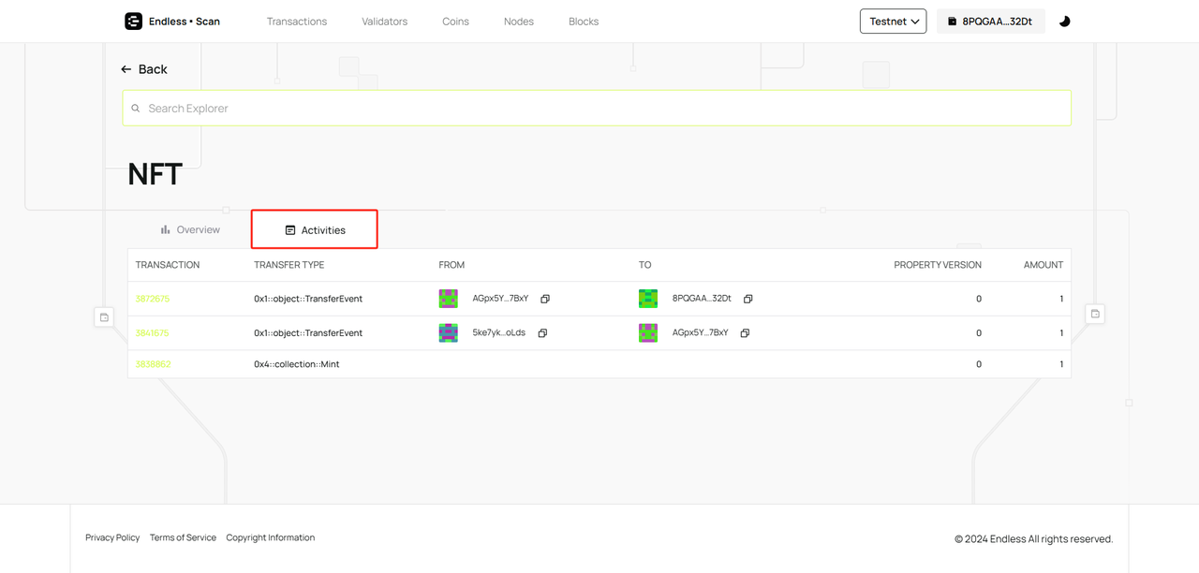This screenshot has width=1199, height=573.
Task: Click the Endless Scan logo icon
Action: coord(133,22)
